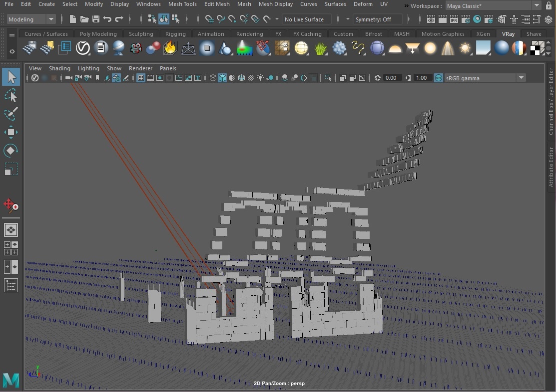Click the checkerboard texture shelf icon
This screenshot has width=556, height=392.
coord(537,48)
